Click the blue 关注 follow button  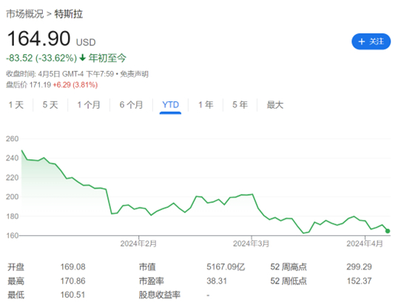click(x=371, y=41)
